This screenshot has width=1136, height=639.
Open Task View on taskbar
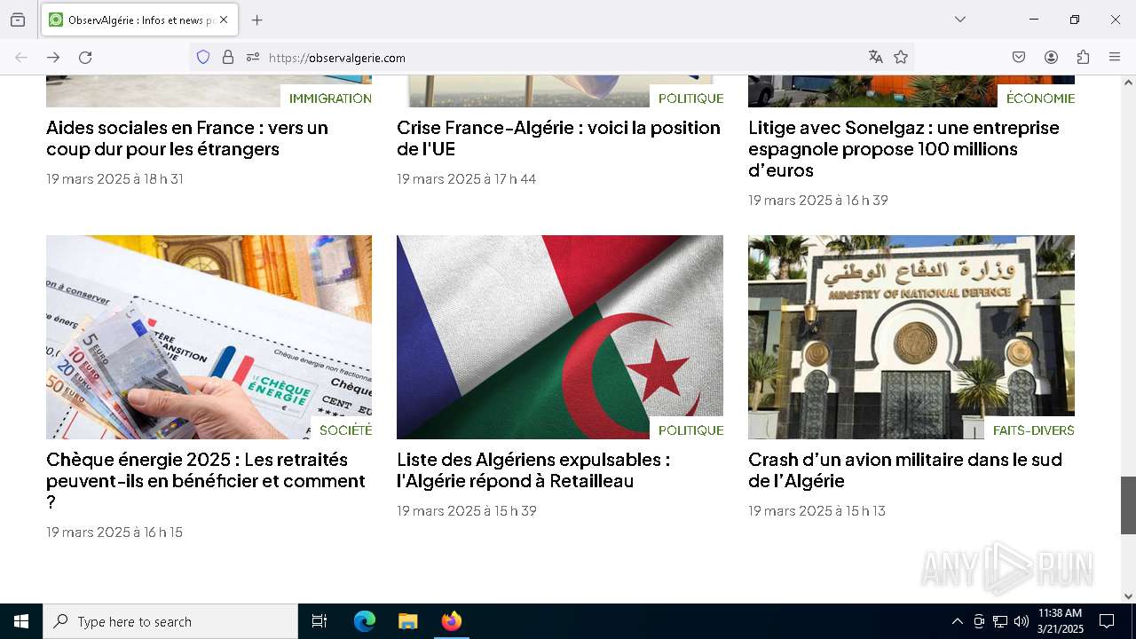[319, 621]
